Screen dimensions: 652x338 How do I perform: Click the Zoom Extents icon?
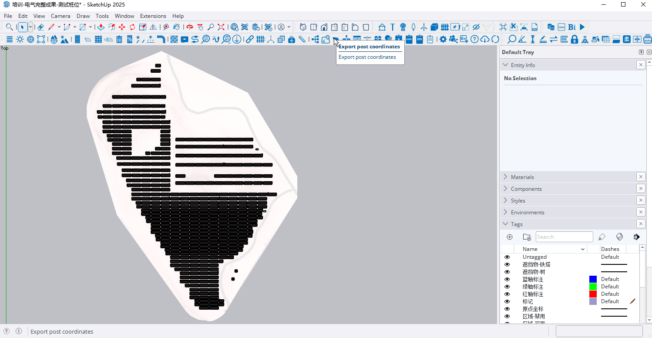221,27
